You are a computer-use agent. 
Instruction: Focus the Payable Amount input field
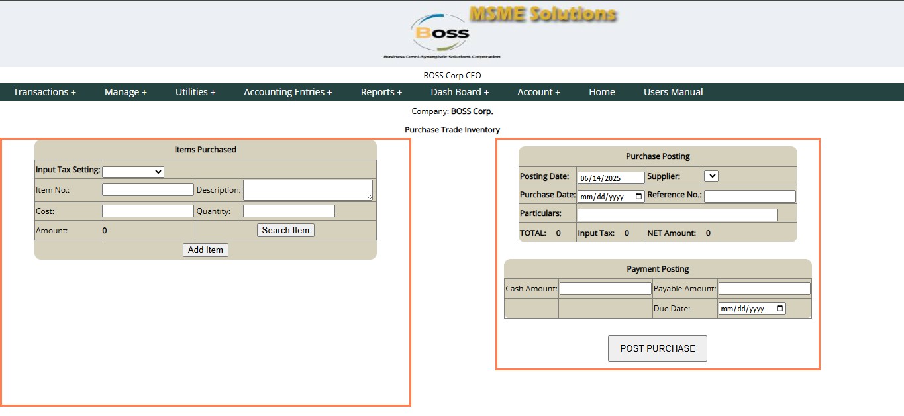(764, 289)
